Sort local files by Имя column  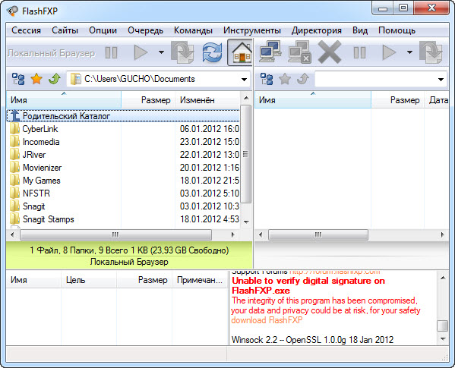[x=64, y=99]
